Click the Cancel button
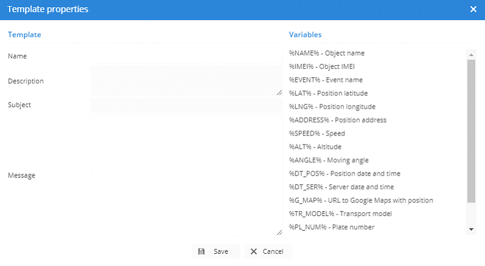The image size is (485, 266). [267, 251]
